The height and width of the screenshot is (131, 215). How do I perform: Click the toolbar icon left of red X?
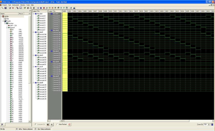click(10, 8)
